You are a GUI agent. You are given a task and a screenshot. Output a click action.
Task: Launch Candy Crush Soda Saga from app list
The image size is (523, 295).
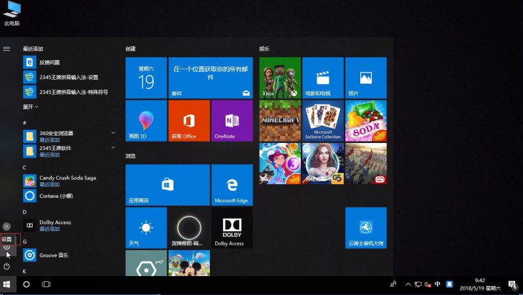[69, 181]
